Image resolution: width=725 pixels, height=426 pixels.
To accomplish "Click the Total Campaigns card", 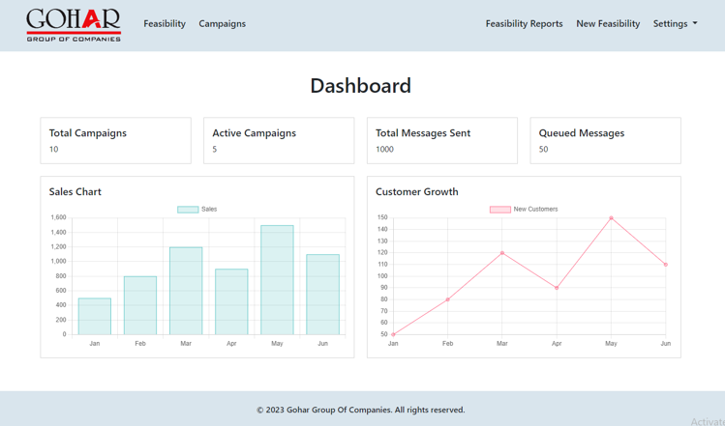I will (x=115, y=141).
